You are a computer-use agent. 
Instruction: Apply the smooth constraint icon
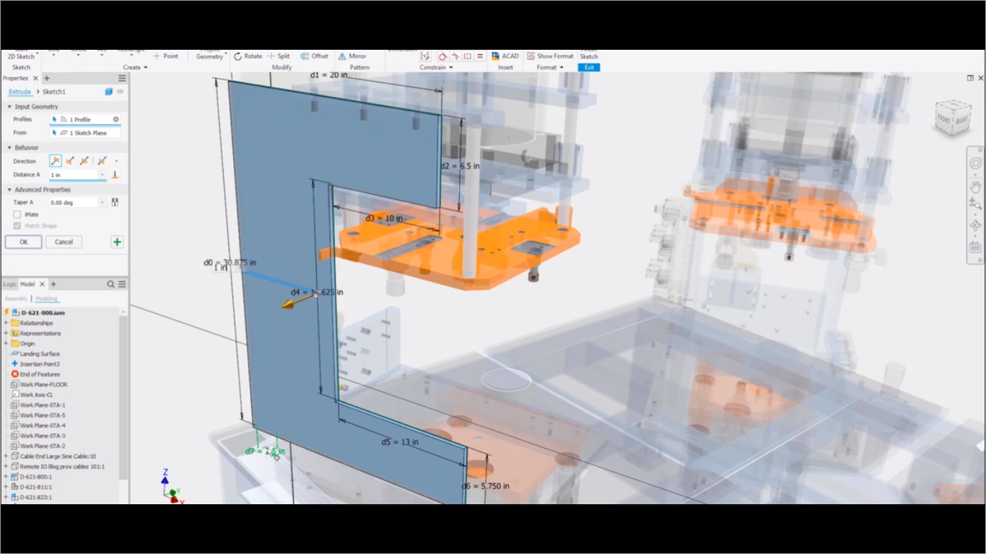point(455,56)
